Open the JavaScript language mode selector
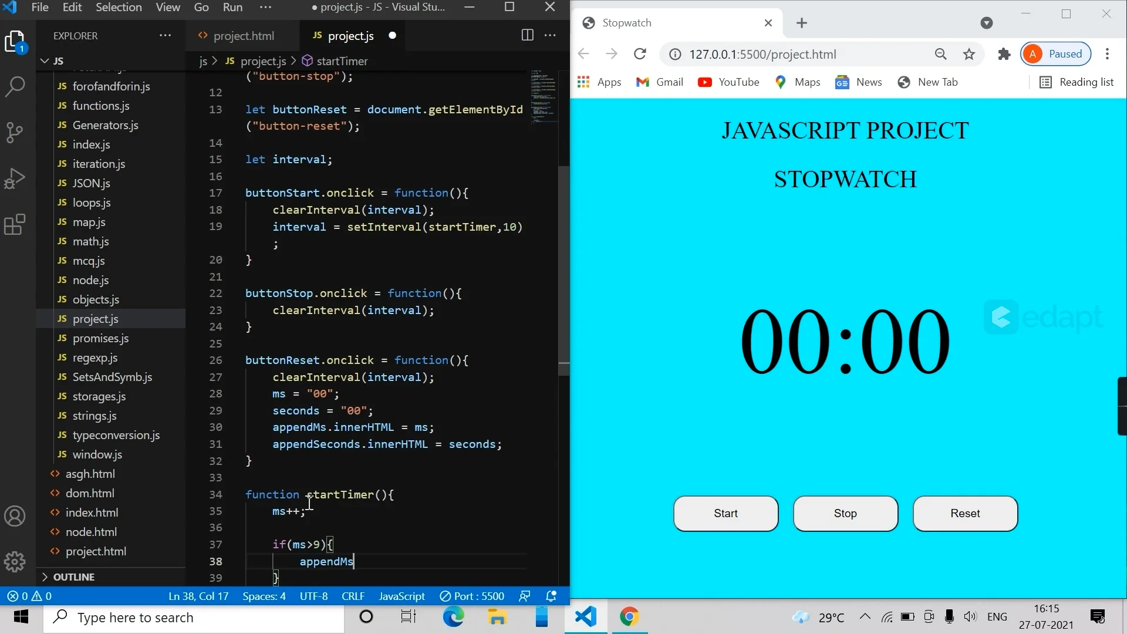The width and height of the screenshot is (1127, 634). [x=401, y=596]
